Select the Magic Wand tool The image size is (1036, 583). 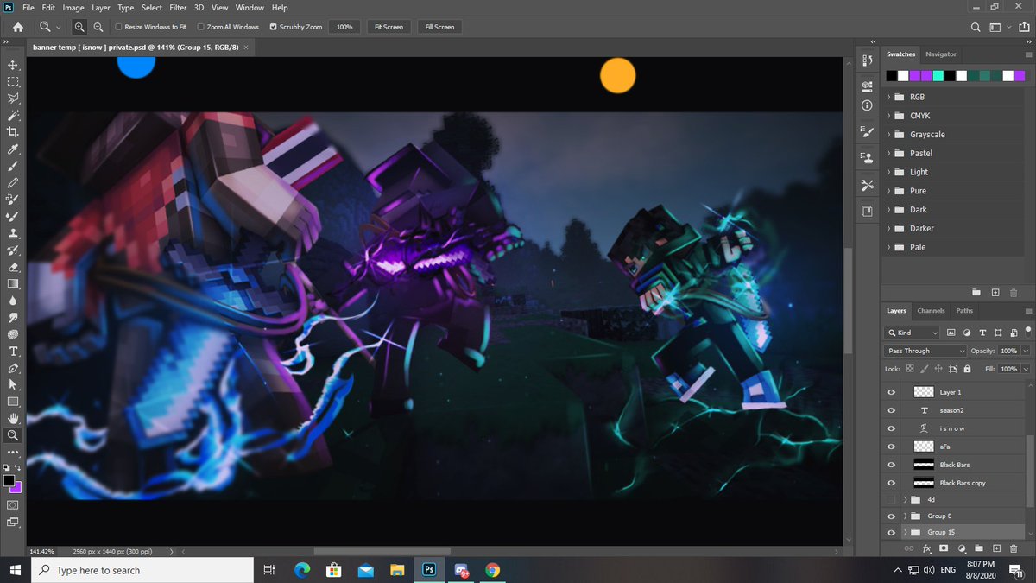click(x=13, y=115)
